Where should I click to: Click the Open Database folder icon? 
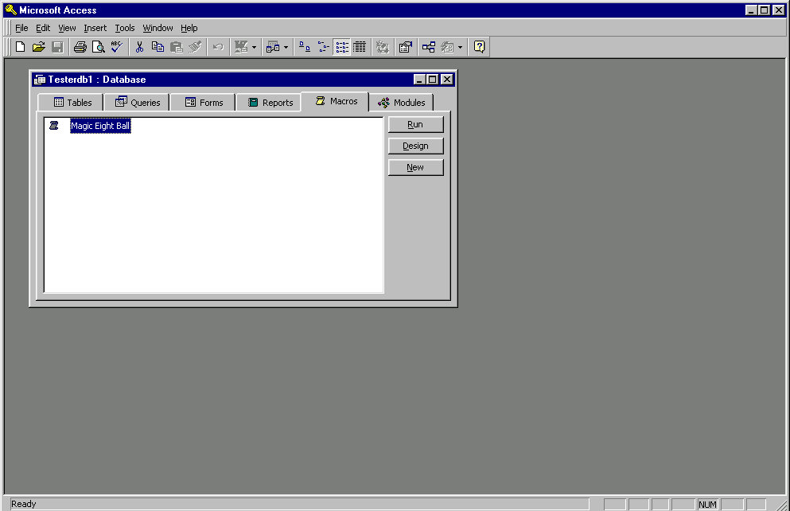point(39,47)
